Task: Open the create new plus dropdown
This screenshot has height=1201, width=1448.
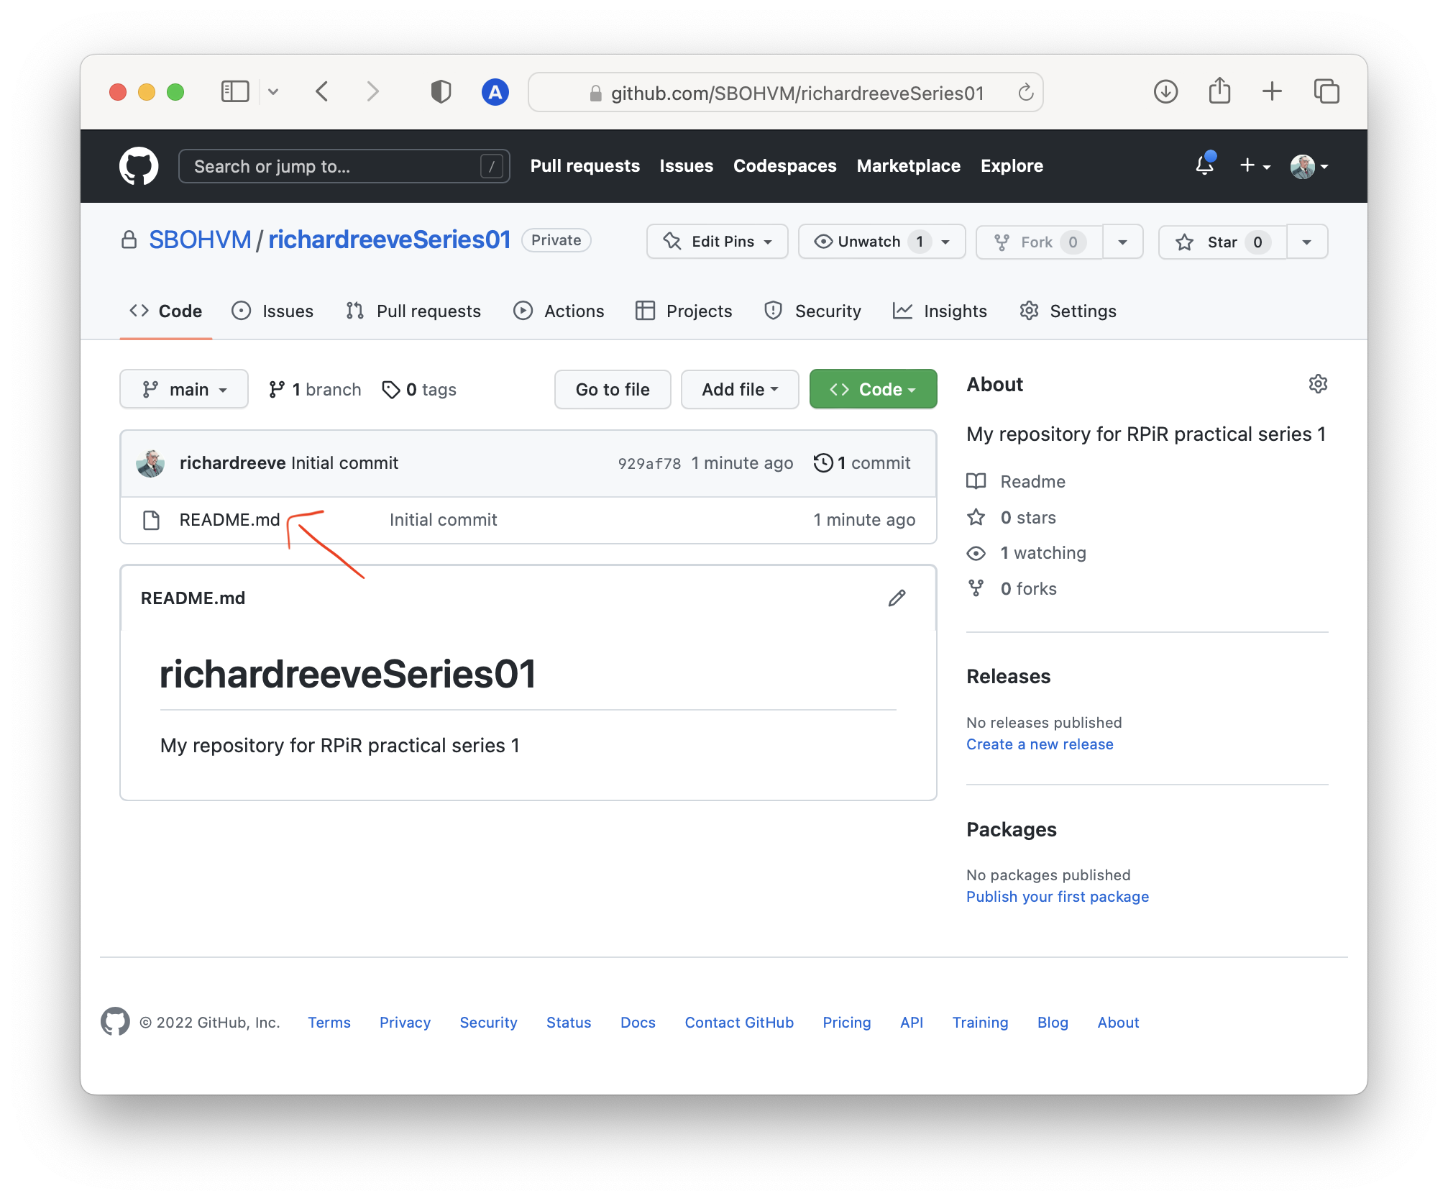Action: [1255, 166]
